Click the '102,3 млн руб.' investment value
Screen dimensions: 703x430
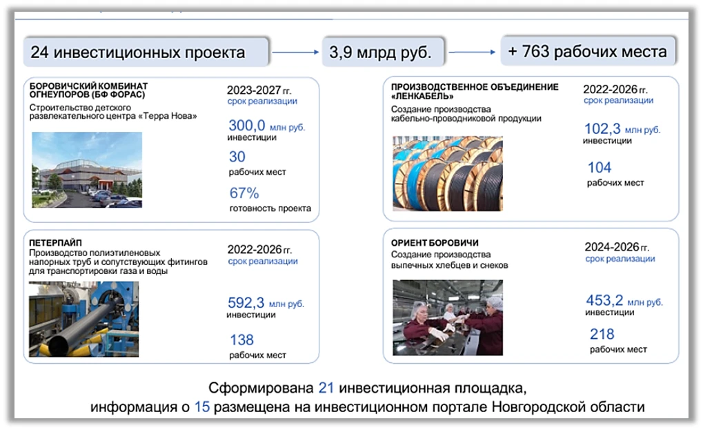(622, 128)
